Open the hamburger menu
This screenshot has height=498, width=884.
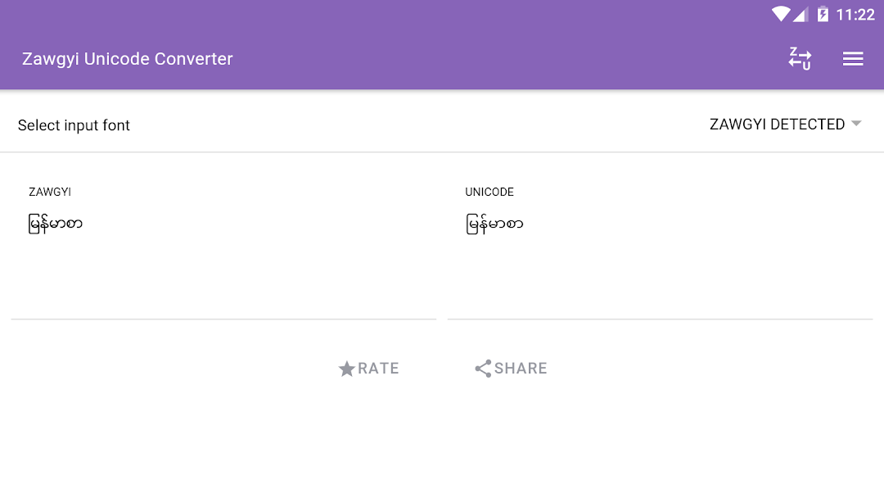(852, 59)
